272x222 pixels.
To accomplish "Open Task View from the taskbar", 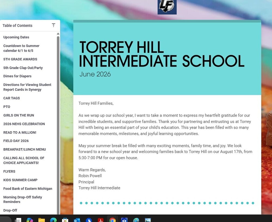I will [x=18, y=220].
